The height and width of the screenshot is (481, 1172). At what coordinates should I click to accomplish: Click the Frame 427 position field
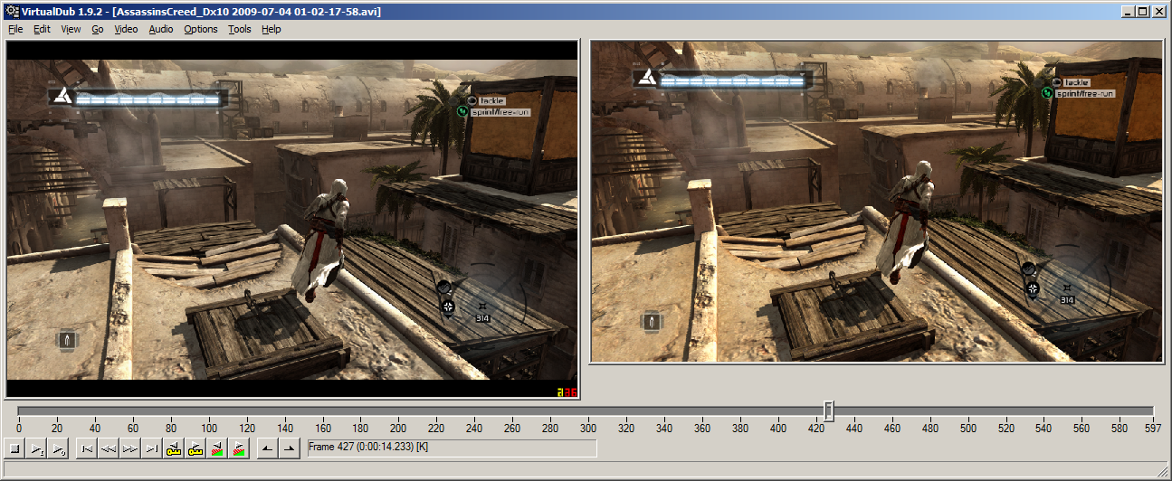coord(452,448)
